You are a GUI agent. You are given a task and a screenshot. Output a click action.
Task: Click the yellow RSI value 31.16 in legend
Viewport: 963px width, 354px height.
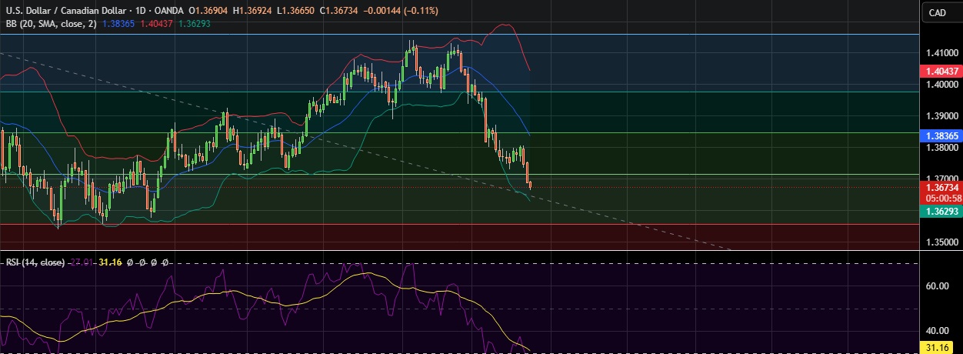[112, 262]
